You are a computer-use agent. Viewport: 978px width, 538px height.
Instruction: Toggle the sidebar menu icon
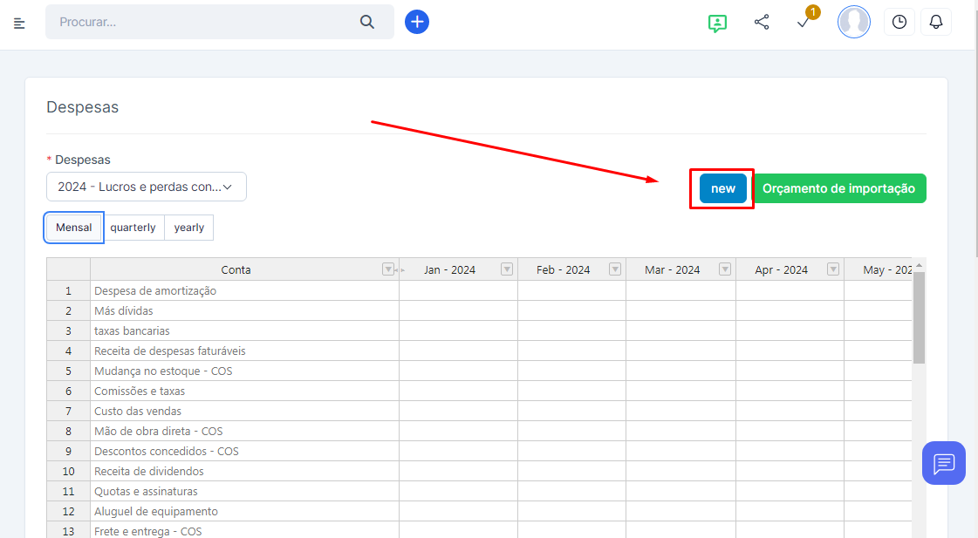pyautogui.click(x=19, y=23)
